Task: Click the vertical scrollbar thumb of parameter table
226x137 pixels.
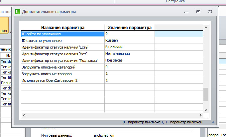Action: click(206, 94)
